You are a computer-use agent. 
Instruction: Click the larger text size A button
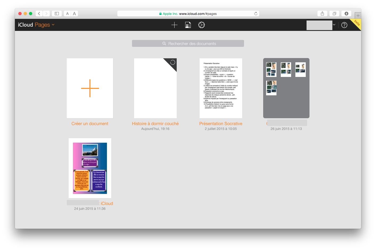click(x=75, y=14)
